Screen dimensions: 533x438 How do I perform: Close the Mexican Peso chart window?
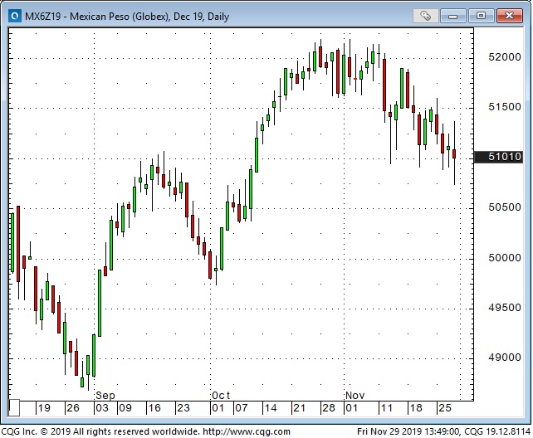click(x=509, y=16)
